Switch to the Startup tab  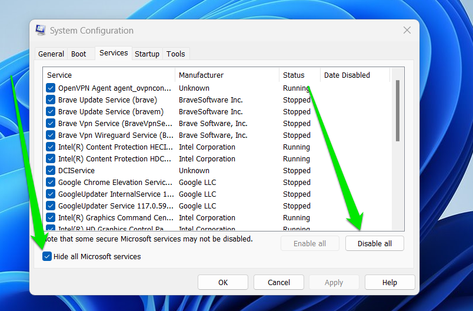click(147, 54)
